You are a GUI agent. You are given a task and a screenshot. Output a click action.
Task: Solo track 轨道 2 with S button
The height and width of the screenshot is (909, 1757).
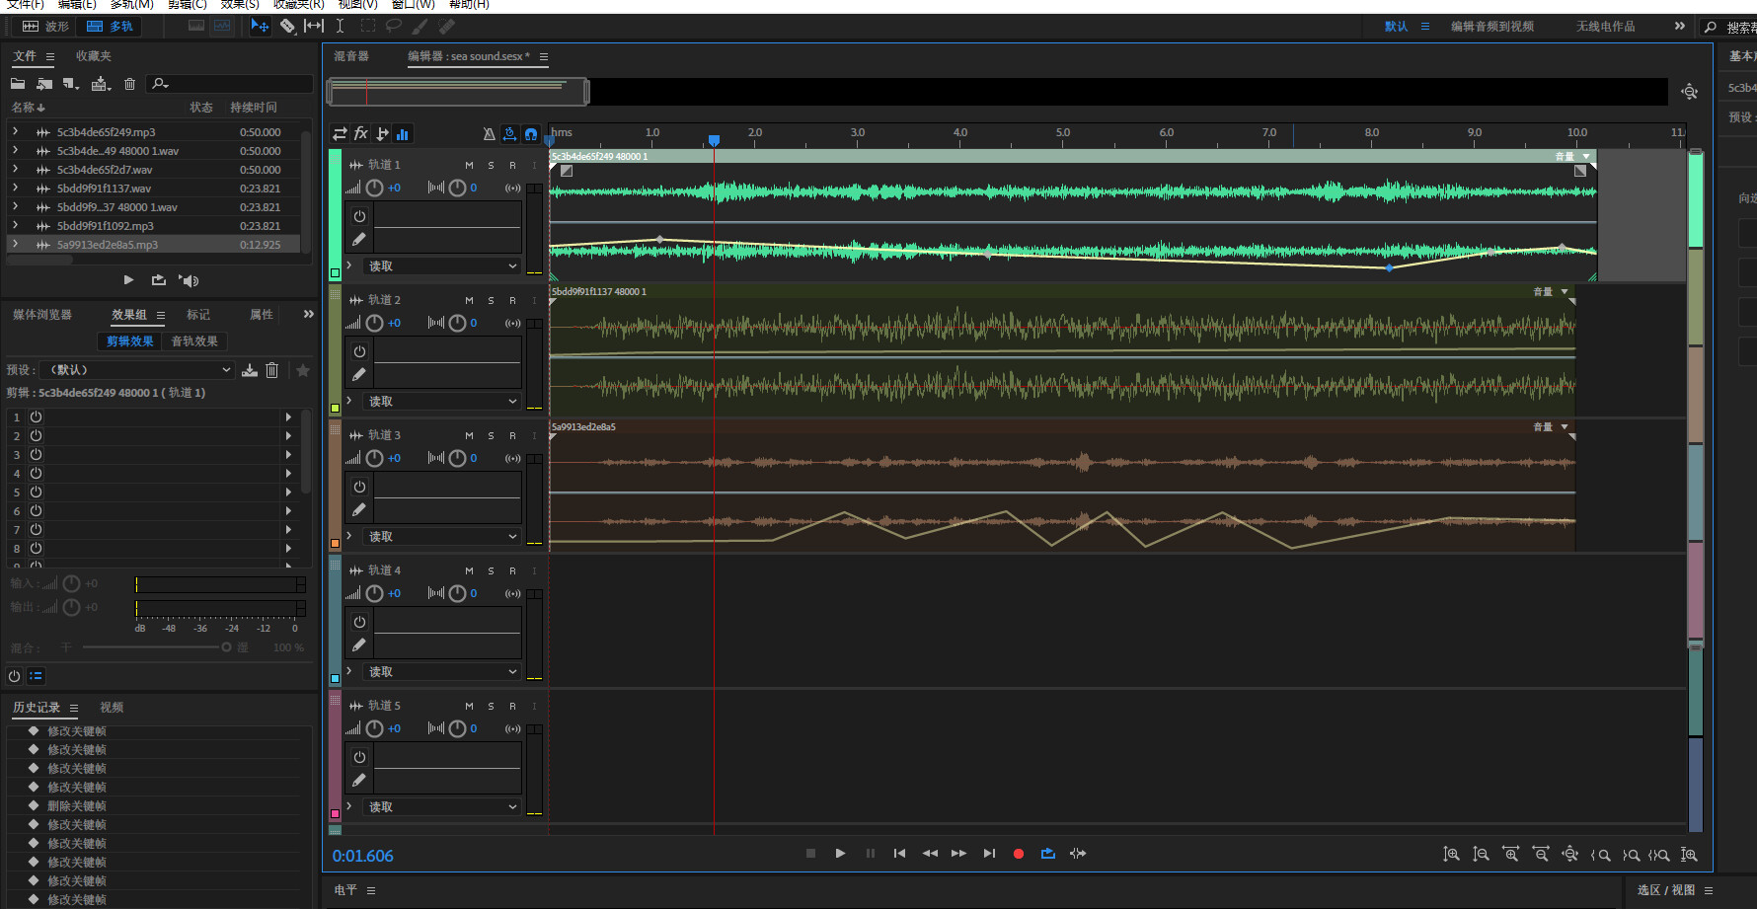click(x=491, y=300)
